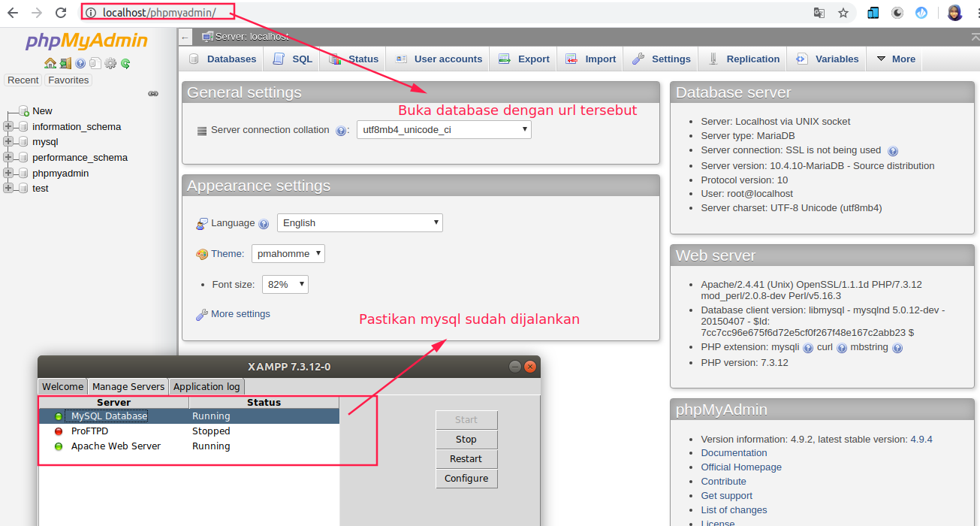Click Configure button in XAMPP window
This screenshot has height=526, width=980.
(x=466, y=478)
